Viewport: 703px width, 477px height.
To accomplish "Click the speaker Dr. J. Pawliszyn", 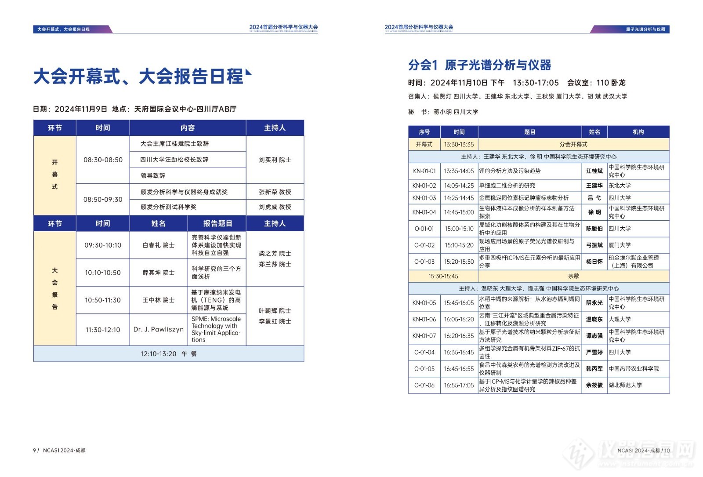I will (x=159, y=329).
